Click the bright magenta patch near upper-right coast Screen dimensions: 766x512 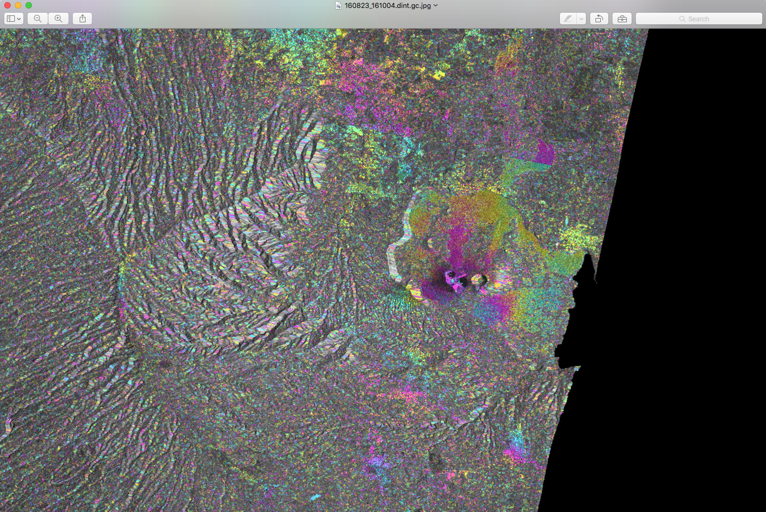544,153
